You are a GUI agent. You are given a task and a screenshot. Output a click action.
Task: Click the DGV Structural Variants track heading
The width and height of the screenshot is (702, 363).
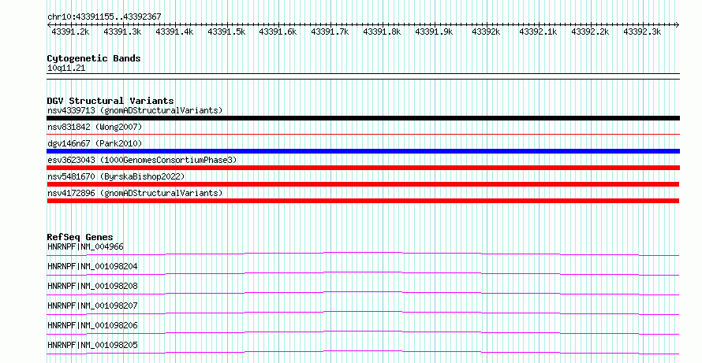tap(110, 101)
